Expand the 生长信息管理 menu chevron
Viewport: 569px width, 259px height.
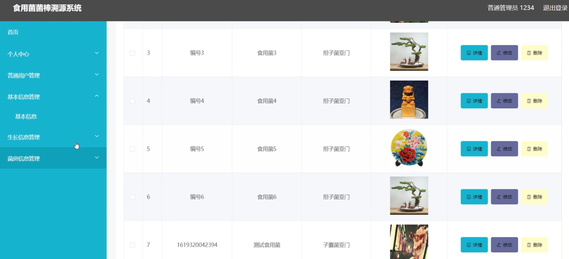[x=97, y=136]
